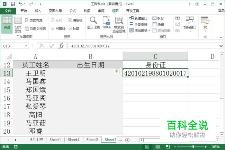The image size is (225, 150).
Task: Click Switch Windows icon
Action: pyautogui.click(x=190, y=20)
